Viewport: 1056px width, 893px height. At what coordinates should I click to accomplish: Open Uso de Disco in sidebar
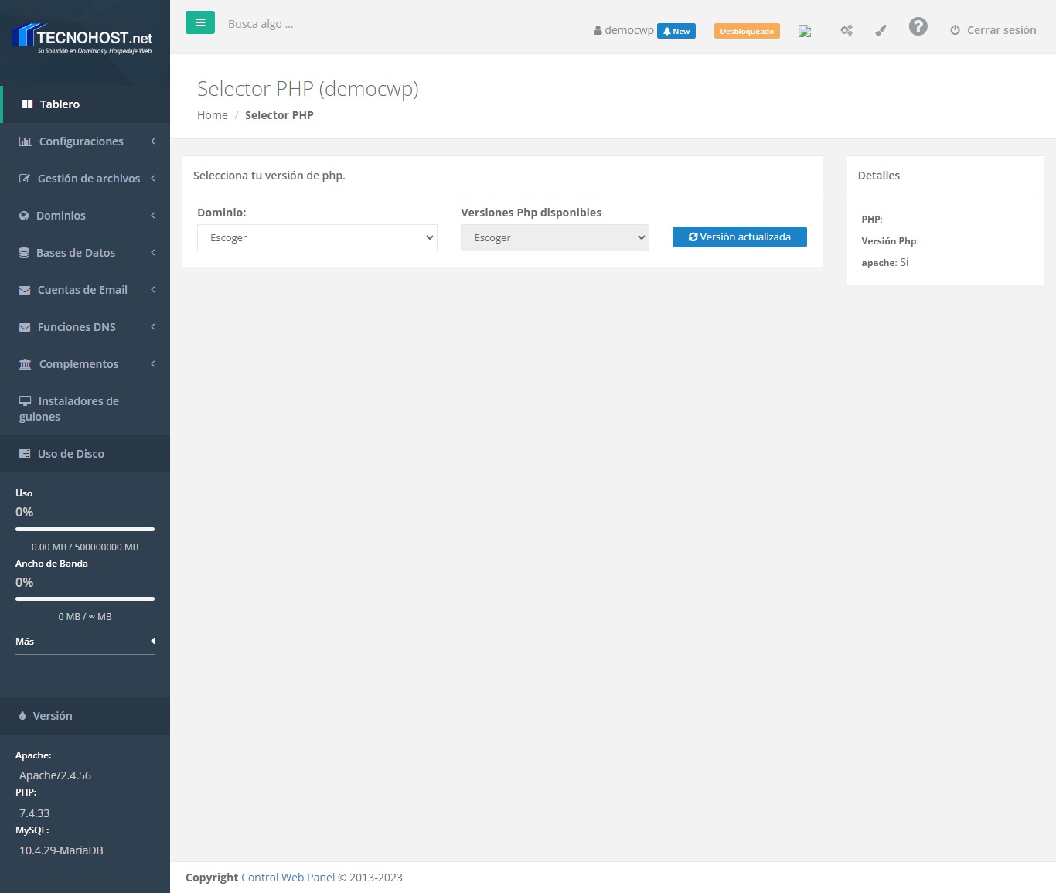(x=70, y=454)
